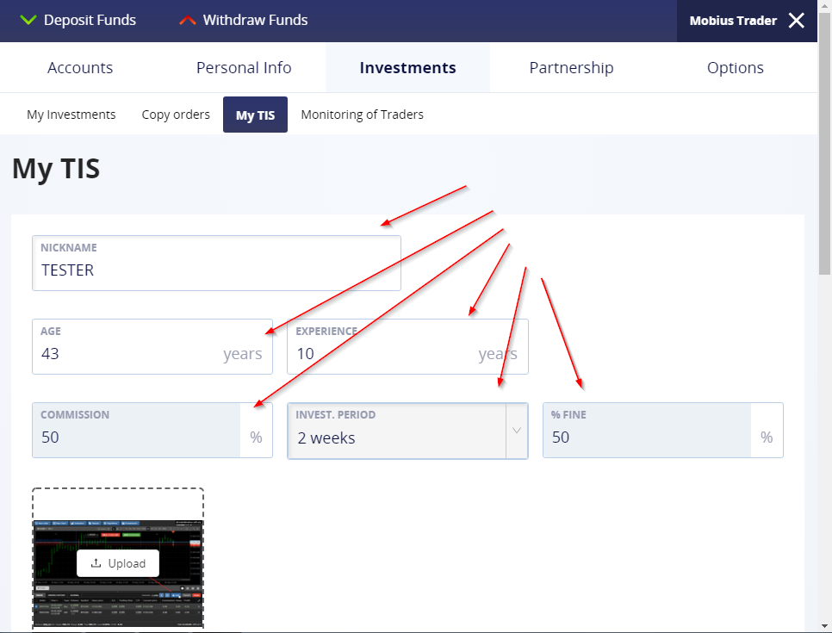Click the Mobius Trader title
The image size is (832, 633).
(733, 21)
